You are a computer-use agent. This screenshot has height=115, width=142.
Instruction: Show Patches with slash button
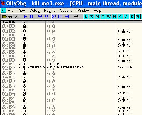tap(126, 17)
